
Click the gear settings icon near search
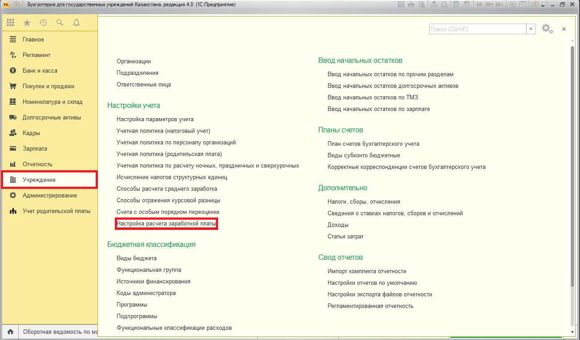click(x=547, y=29)
